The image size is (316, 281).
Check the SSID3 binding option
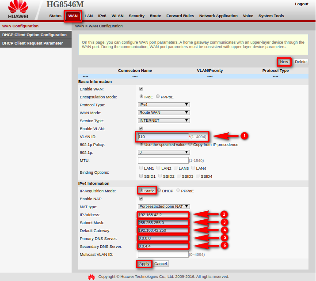pyautogui.click(x=179, y=176)
